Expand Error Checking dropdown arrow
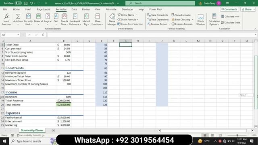258x145 pixels. point(193,20)
